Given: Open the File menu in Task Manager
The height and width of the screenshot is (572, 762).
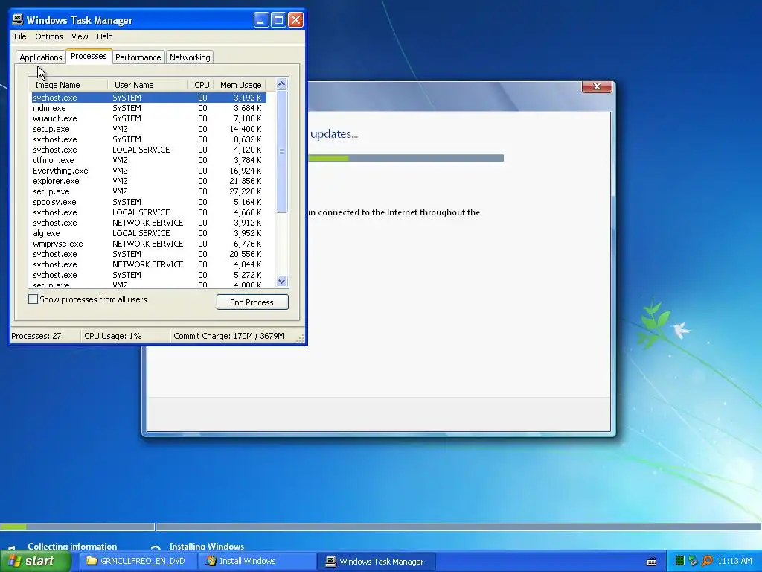Looking at the screenshot, I should pyautogui.click(x=20, y=36).
